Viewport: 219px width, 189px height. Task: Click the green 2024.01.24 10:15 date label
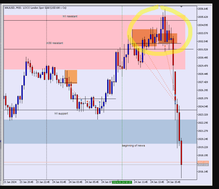click(122, 182)
